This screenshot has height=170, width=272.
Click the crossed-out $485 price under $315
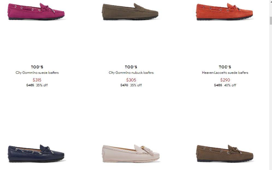(x=30, y=85)
